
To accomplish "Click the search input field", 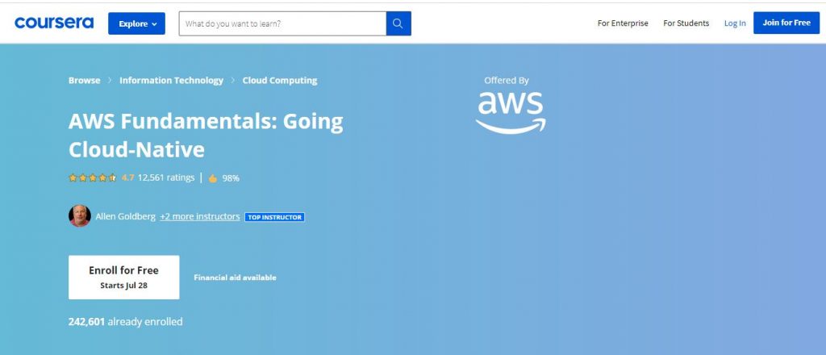I will (x=282, y=23).
